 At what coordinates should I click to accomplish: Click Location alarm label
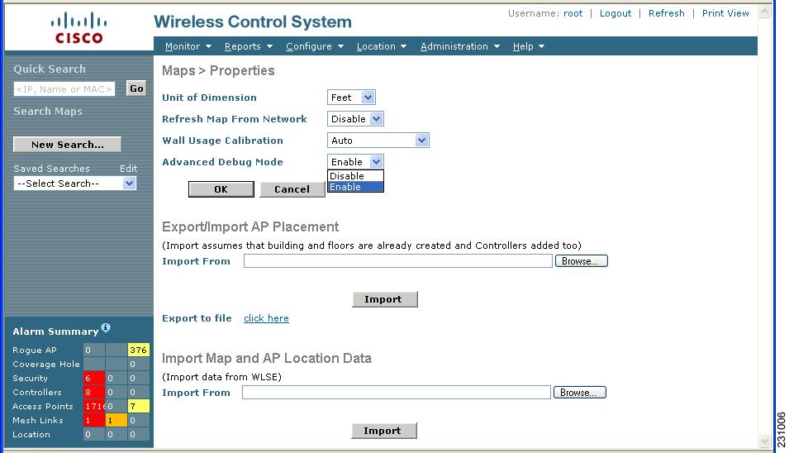tap(31, 434)
